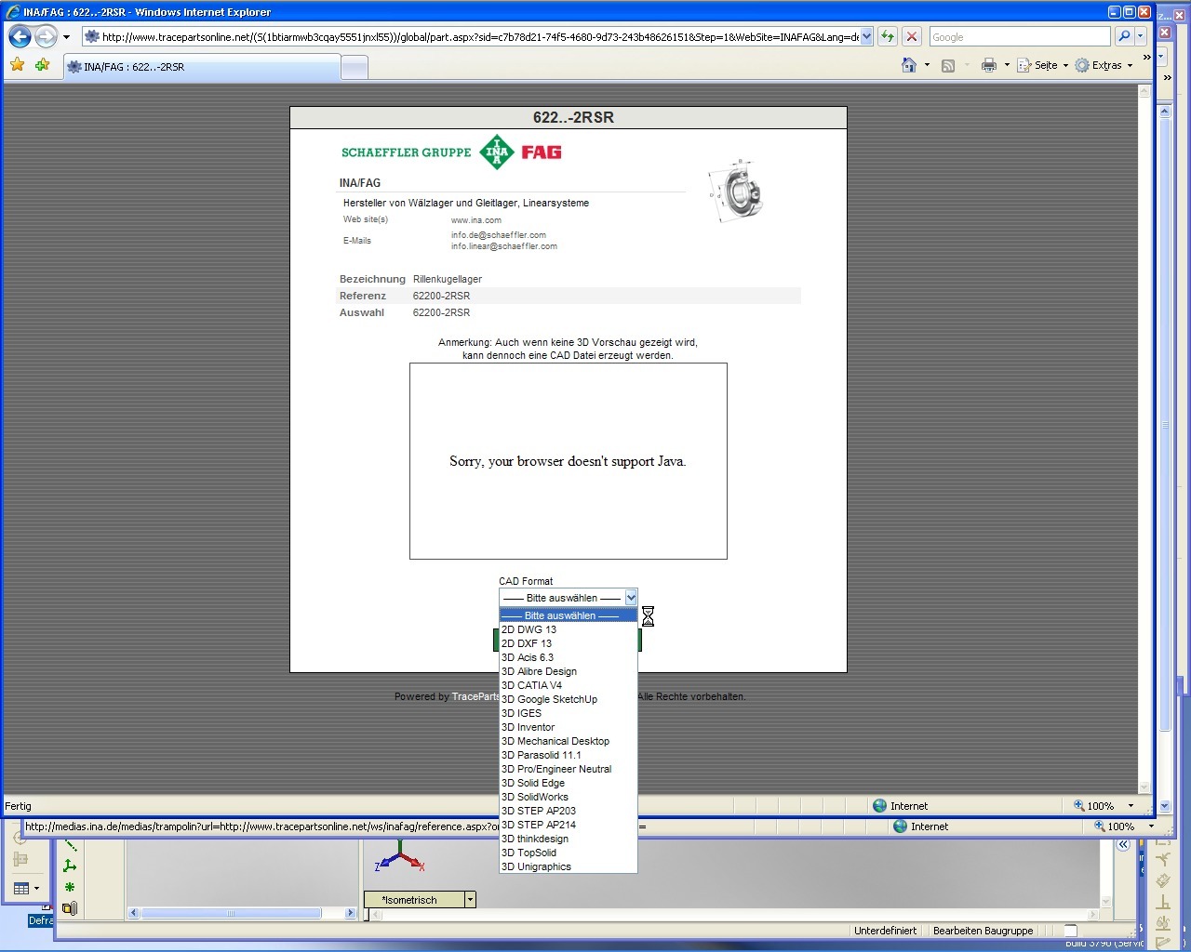Choose 3D Mechanical Desktop format
This screenshot has width=1191, height=952.
coord(569,741)
